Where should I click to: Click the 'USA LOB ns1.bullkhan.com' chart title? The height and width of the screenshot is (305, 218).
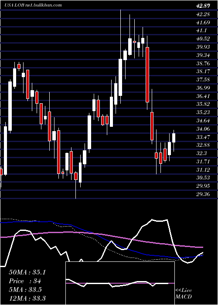[33, 5]
